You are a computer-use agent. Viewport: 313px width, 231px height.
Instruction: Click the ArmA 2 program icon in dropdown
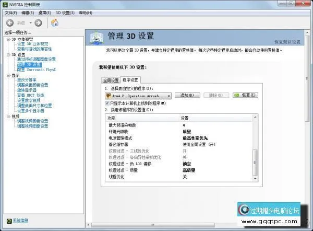[x=109, y=96]
